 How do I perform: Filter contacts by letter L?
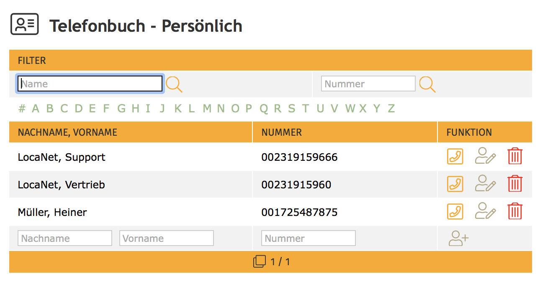coord(191,109)
